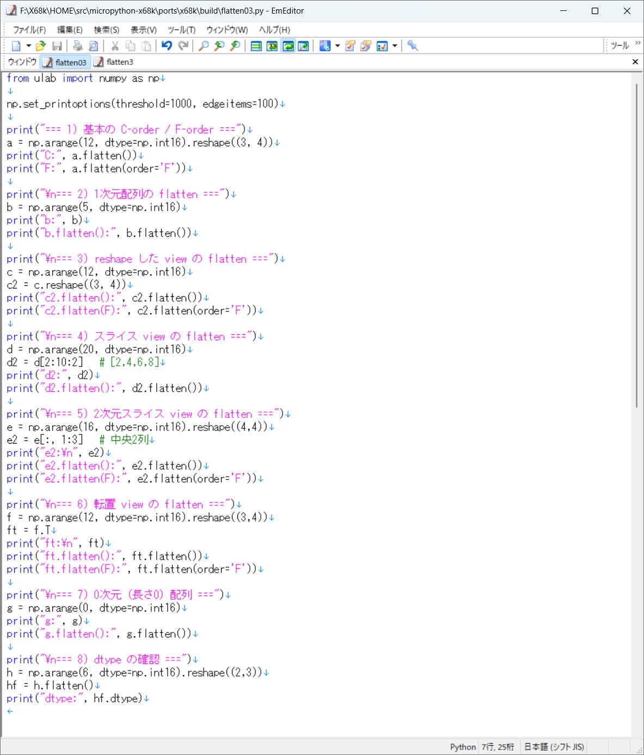Viewport: 644px width, 755px height.
Task: Toggle No Wrap mode
Action: (x=256, y=46)
